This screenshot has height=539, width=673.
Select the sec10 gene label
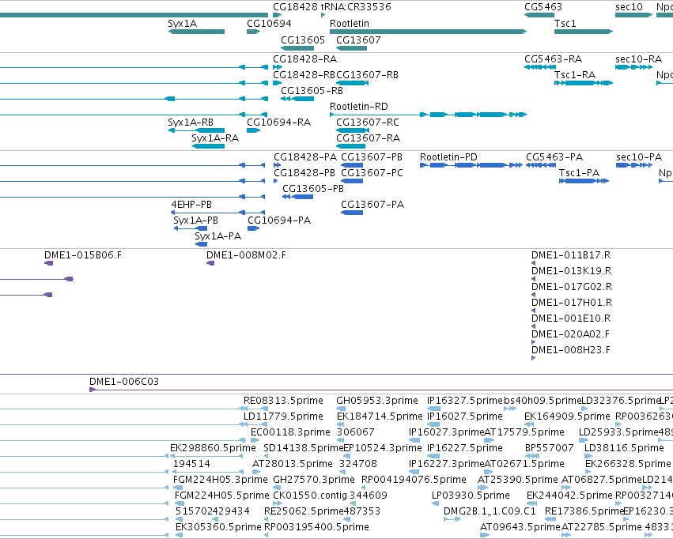pyautogui.click(x=629, y=7)
